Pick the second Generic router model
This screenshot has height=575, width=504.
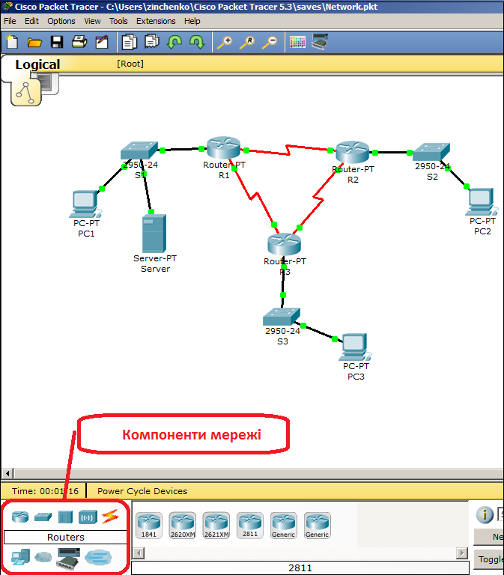pos(318,526)
